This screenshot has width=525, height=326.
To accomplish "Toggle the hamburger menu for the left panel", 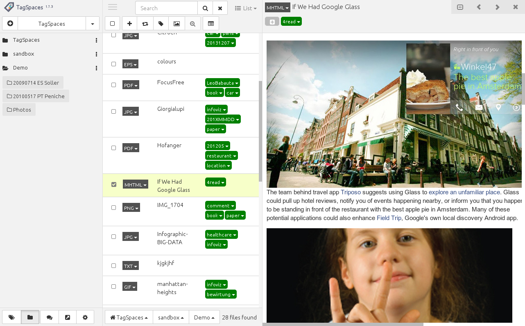I will pos(113,7).
